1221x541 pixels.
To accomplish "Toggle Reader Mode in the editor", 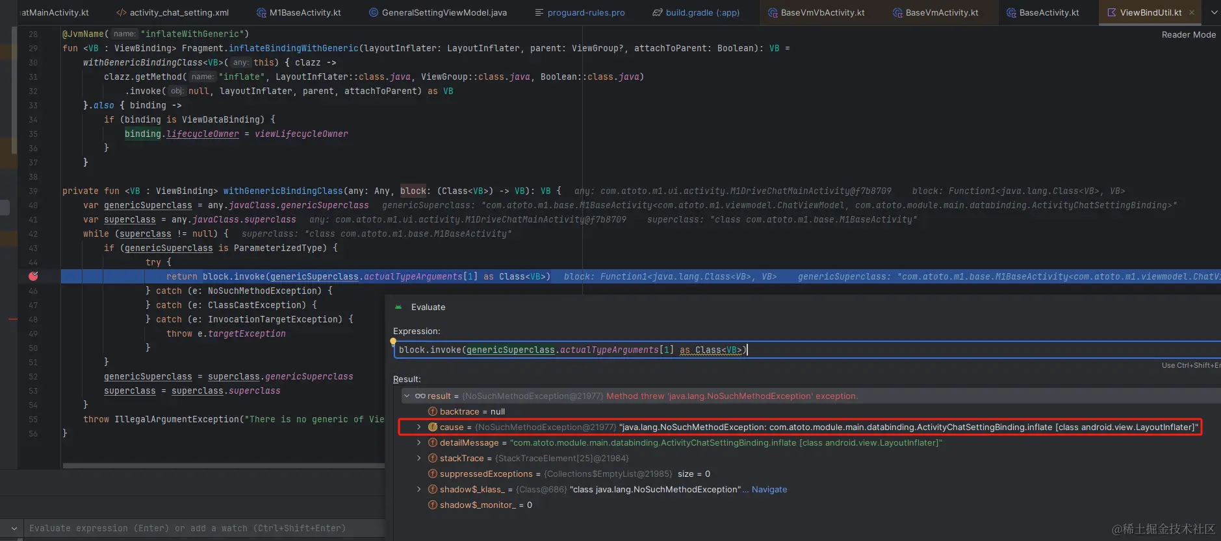I will (x=1189, y=35).
